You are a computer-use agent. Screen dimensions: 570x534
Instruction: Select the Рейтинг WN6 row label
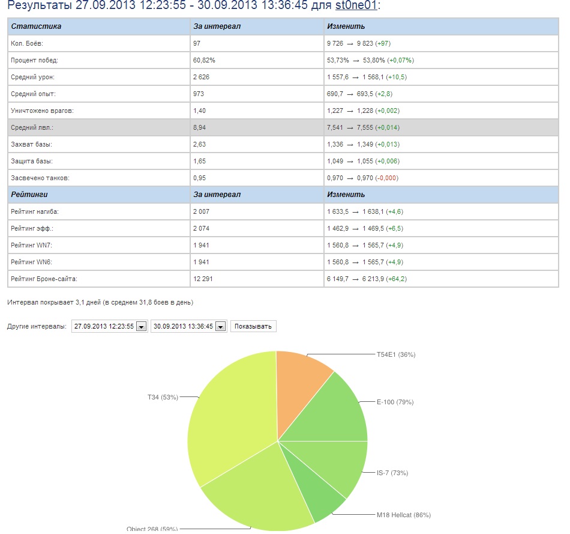(31, 262)
